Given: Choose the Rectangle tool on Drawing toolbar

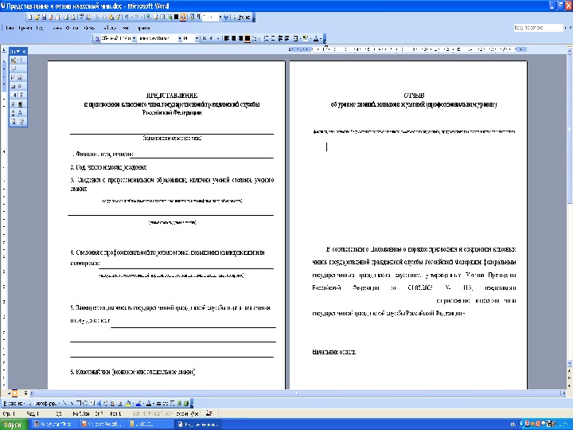Looking at the screenshot, I should pos(79,403).
